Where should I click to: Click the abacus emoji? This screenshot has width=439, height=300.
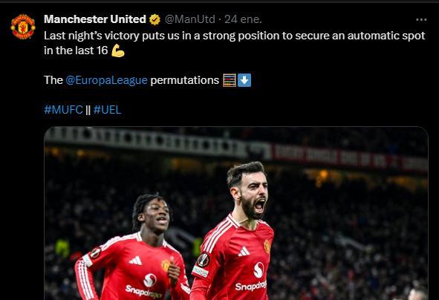pos(230,80)
